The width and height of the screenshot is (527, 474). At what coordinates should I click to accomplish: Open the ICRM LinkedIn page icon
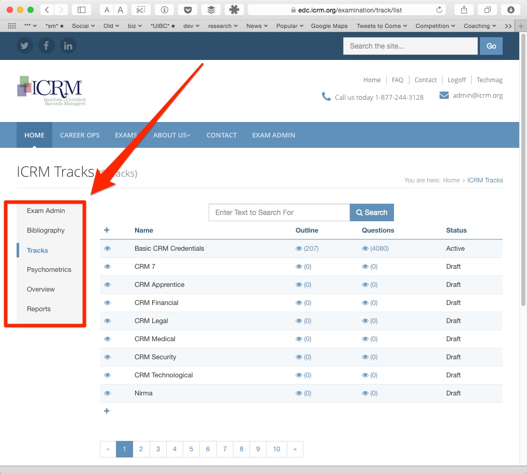coord(68,45)
